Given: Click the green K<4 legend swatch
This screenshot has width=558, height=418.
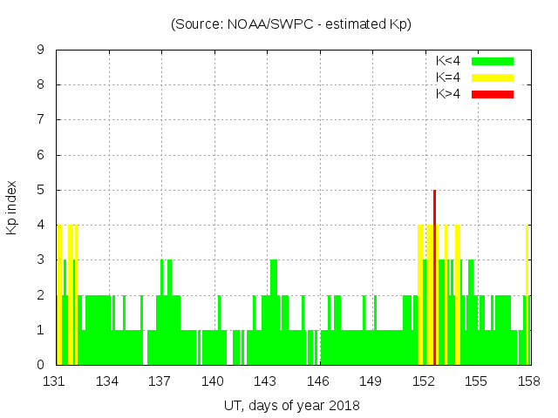Looking at the screenshot, I should [x=493, y=61].
